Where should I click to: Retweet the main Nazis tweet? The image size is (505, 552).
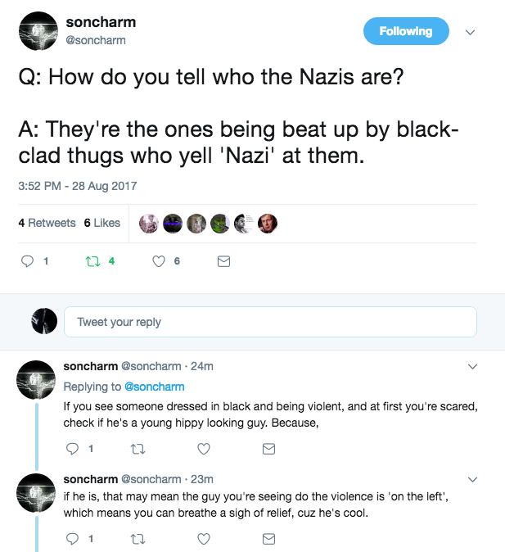point(92,261)
